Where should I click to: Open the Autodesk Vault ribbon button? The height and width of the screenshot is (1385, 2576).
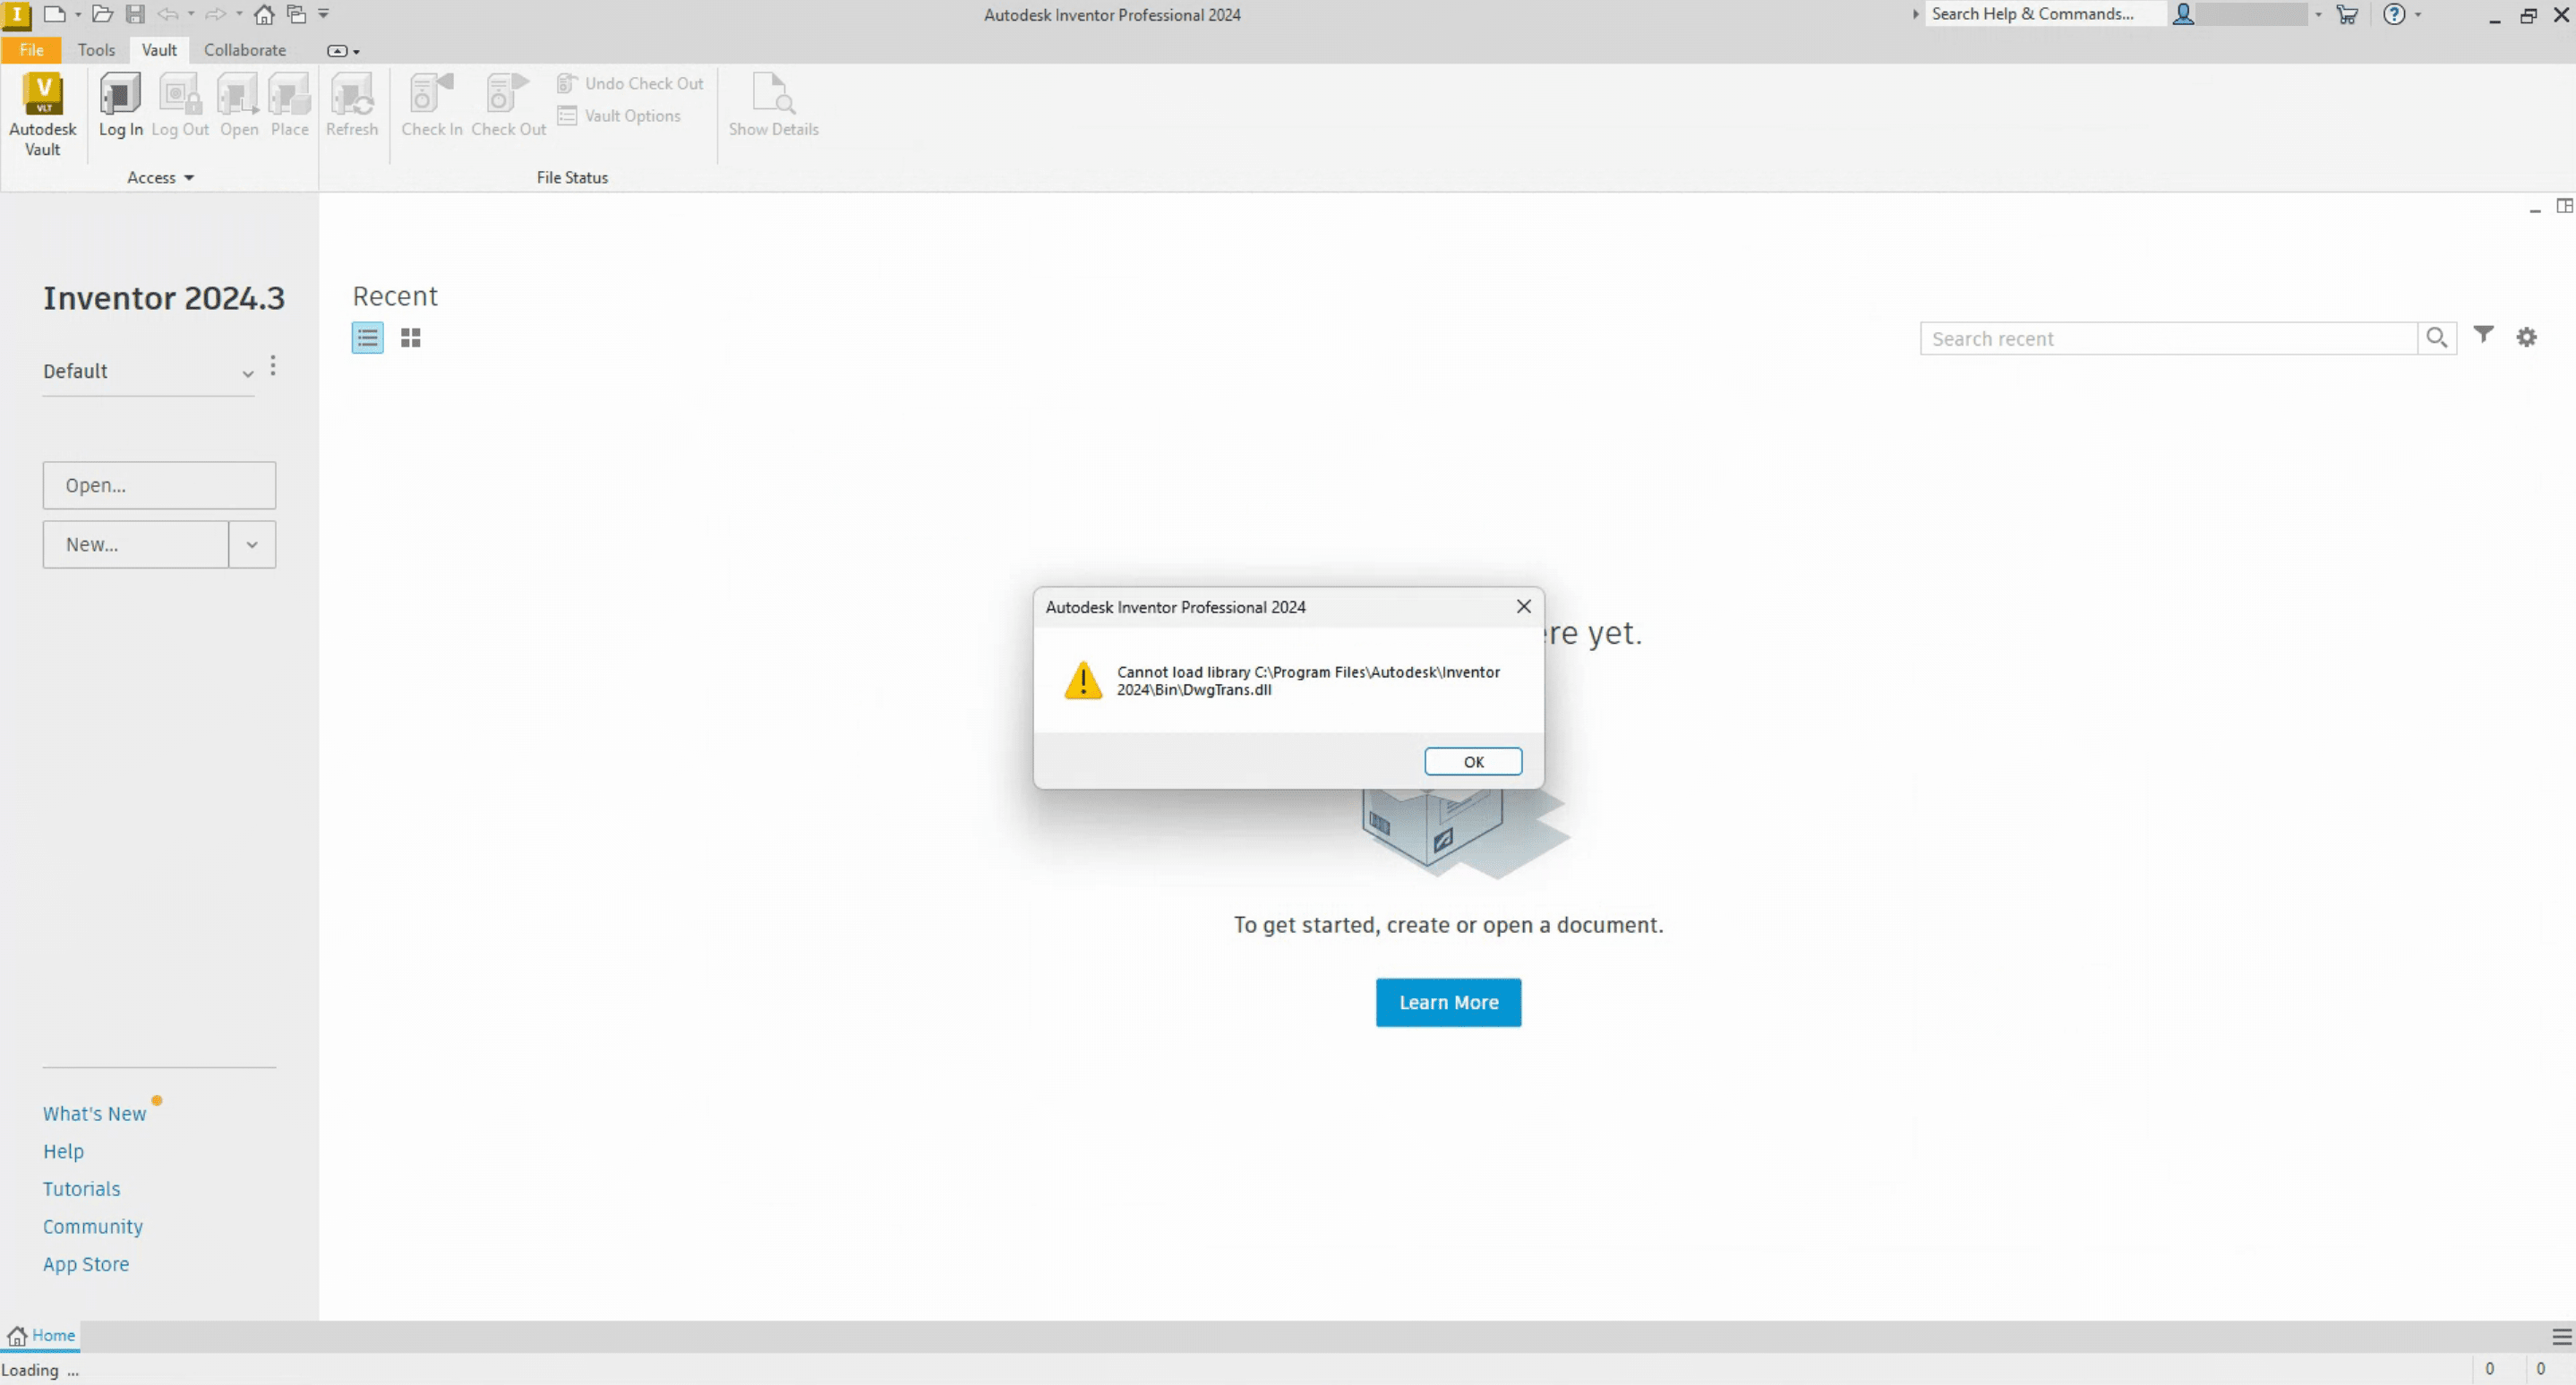(x=43, y=114)
